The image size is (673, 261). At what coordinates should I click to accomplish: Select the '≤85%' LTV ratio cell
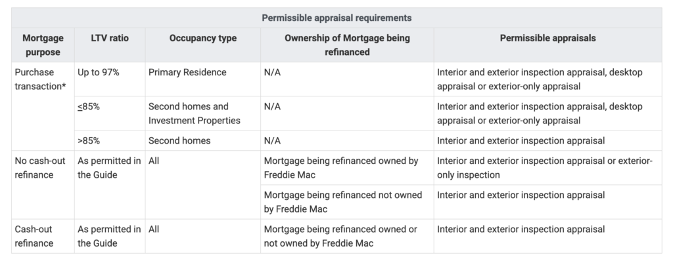coord(110,113)
